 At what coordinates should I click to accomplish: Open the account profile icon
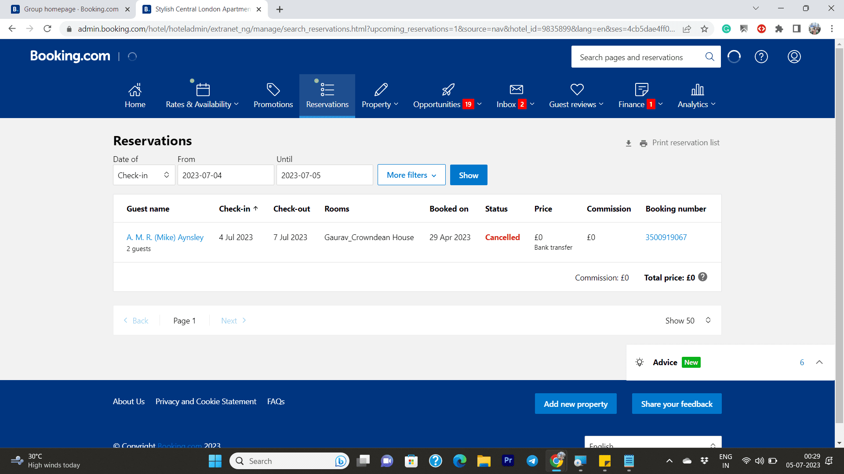[x=794, y=57]
